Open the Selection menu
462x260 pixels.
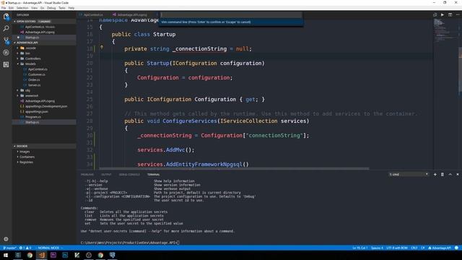(x=22, y=8)
